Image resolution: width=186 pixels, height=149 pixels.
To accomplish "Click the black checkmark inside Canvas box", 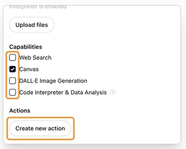I will pos(13,69).
